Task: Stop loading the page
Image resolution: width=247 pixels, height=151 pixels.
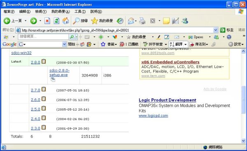Action: 47,21
